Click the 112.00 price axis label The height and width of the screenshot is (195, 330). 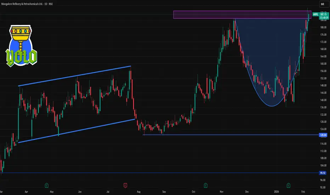(323, 151)
